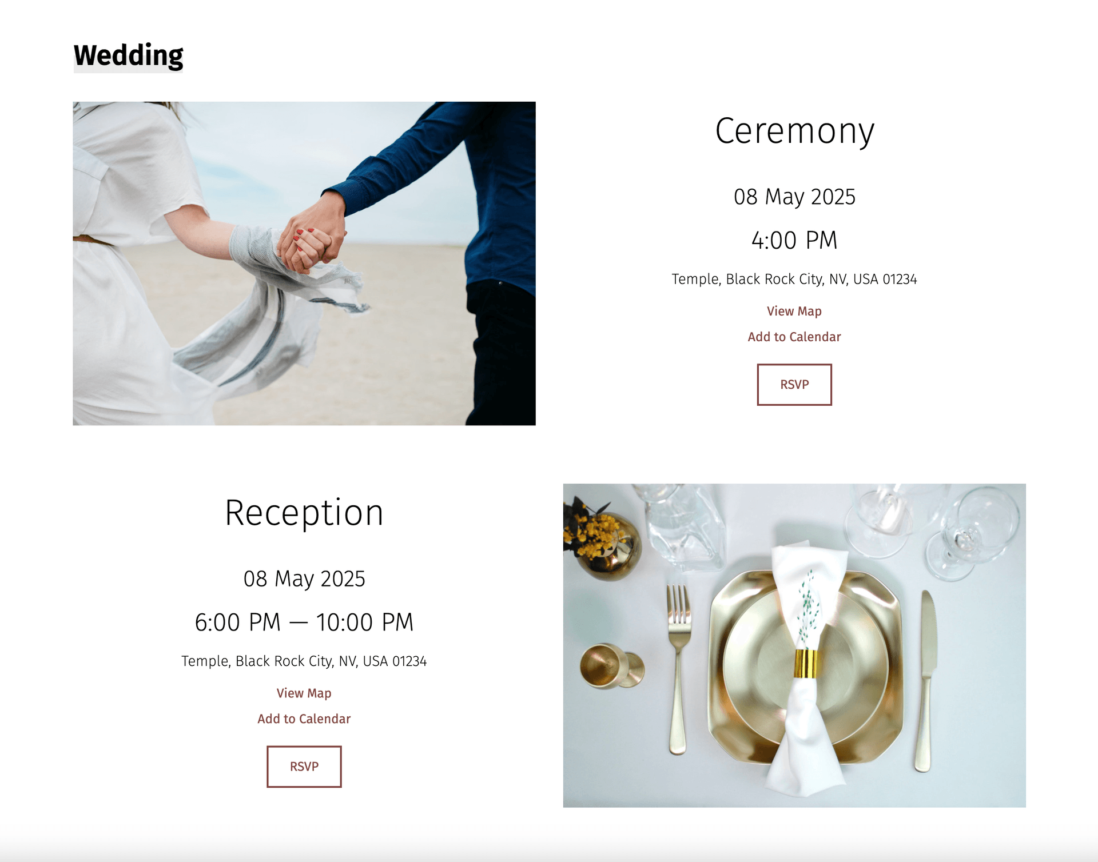Viewport: 1098px width, 862px height.
Task: RSVP to the Reception event
Action: [x=304, y=767]
